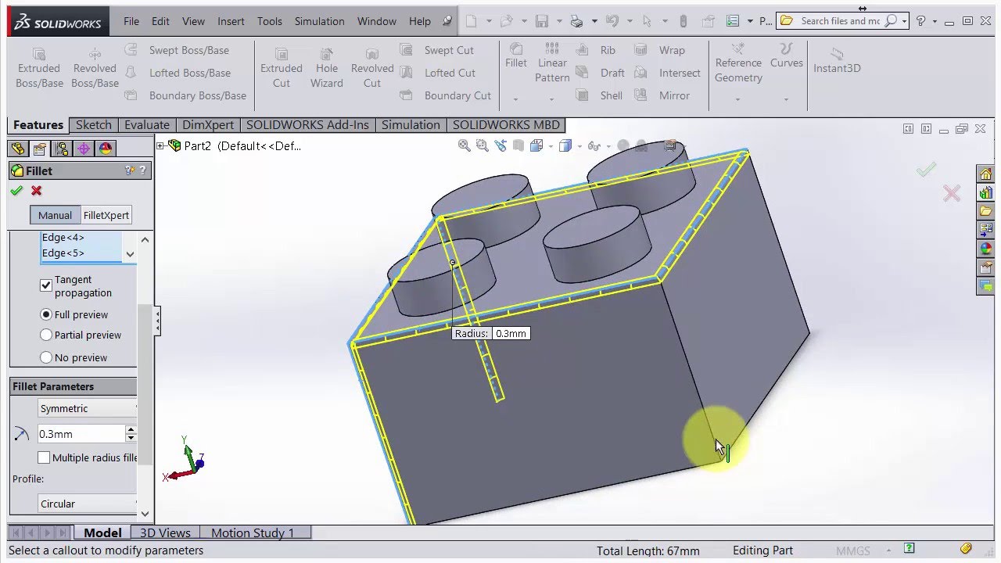Click the green confirmation-corner checkmark in viewport
The image size is (1001, 563).
927,170
